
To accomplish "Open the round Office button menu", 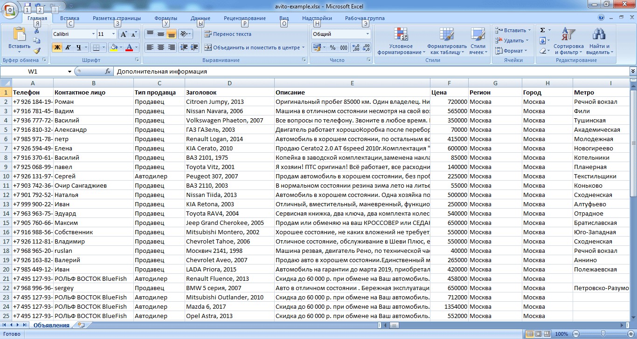I will 10,11.
